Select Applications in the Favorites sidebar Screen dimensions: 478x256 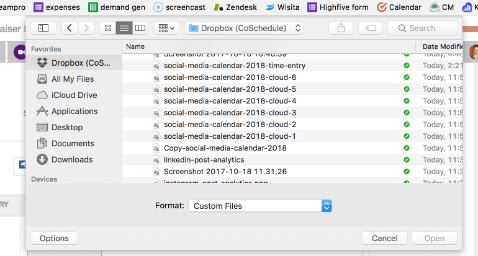tap(74, 111)
